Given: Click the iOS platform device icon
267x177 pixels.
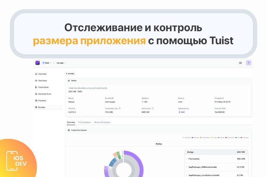Looking at the screenshot, I should [143, 102].
